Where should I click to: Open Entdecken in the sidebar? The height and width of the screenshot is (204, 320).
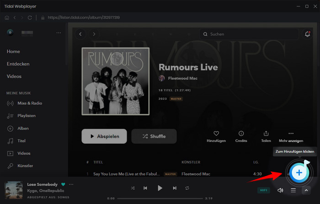pos(18,64)
